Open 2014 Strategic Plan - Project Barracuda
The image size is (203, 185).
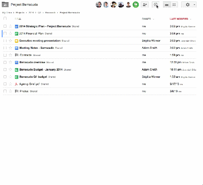(45, 27)
